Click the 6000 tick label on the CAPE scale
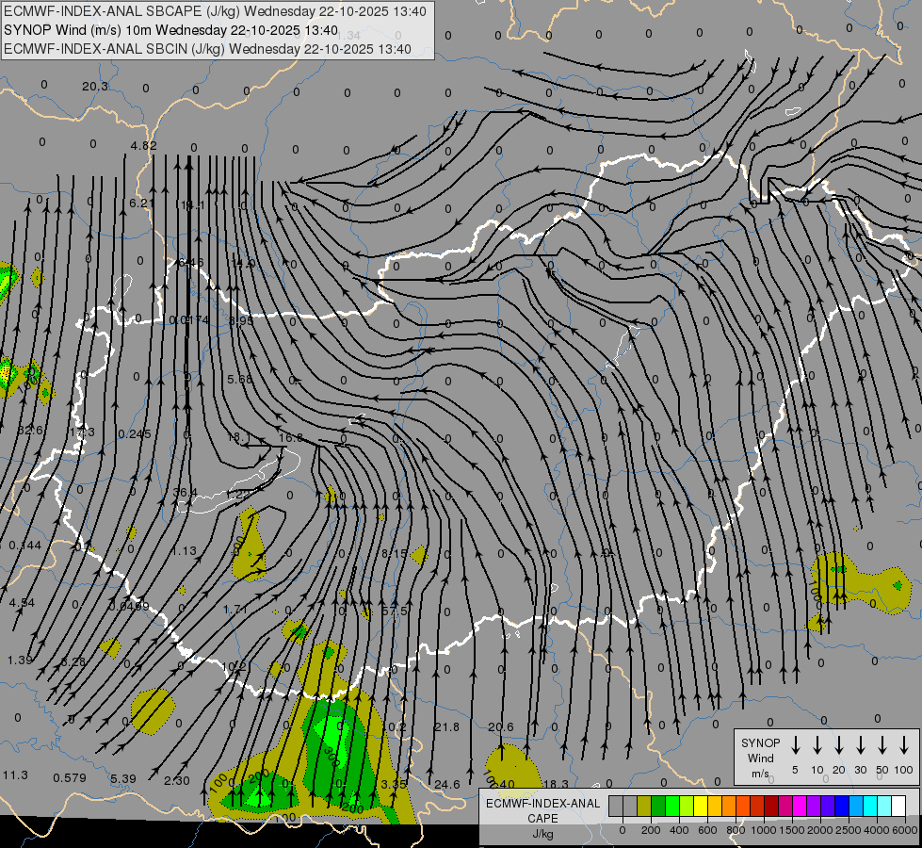This screenshot has width=922, height=848. click(905, 830)
